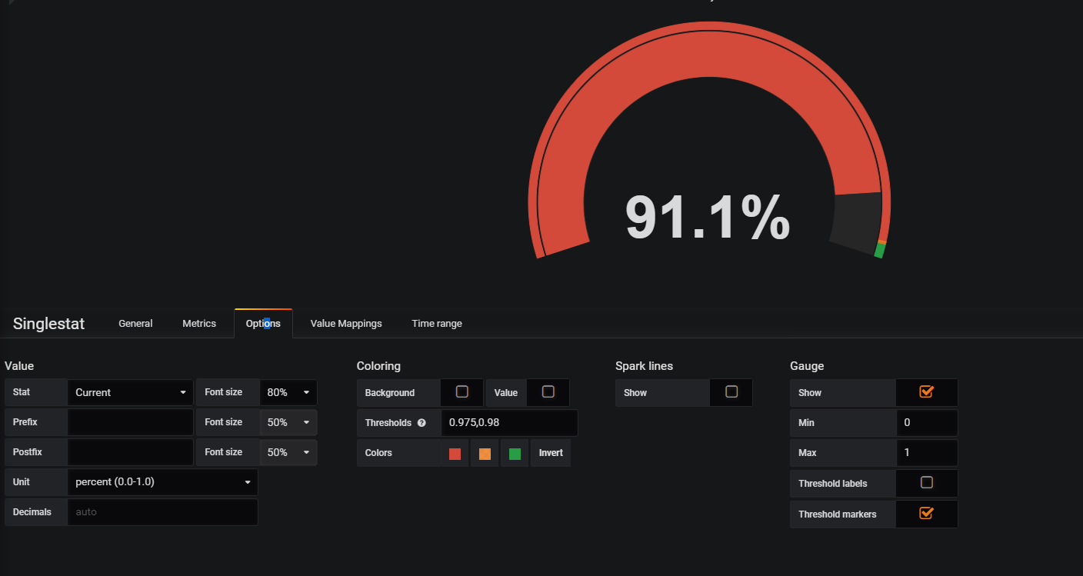Click the Decimals auto input field

pos(162,512)
